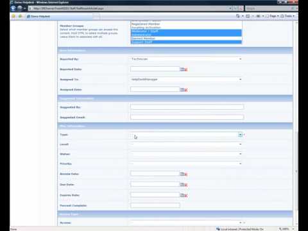Image resolution: width=308 pixels, height=231 pixels.
Task: Select Moderator / Staff in Member Groups list
Action: pyautogui.click(x=186, y=31)
